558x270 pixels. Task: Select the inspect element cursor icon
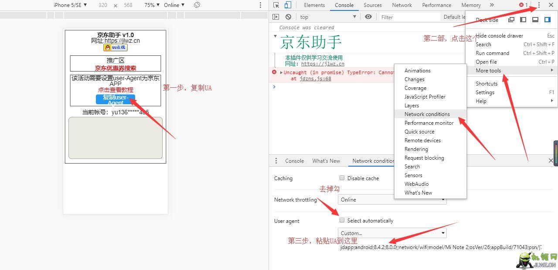[x=276, y=5]
